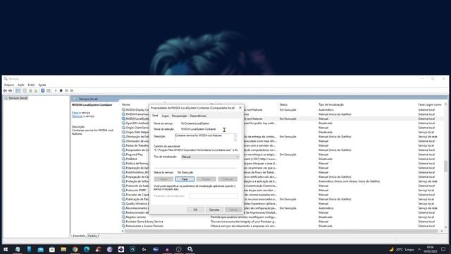Click the Stop Service square icon in toolbar
This screenshot has width=451, height=254.
click(x=61, y=91)
